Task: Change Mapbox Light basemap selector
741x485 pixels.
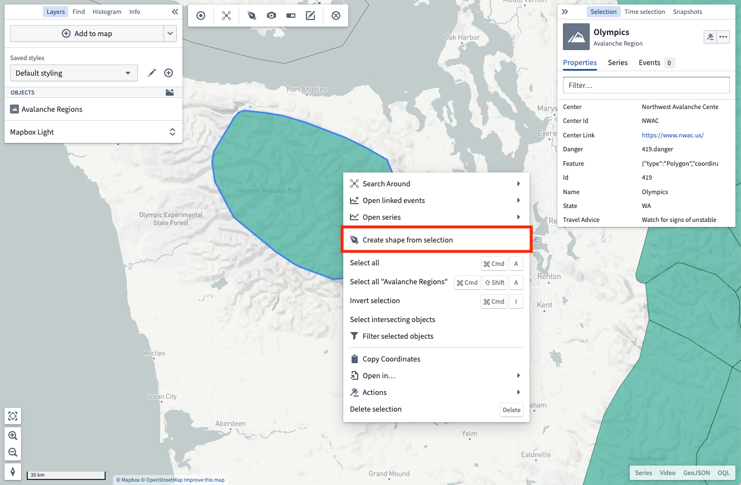Action: 93,132
